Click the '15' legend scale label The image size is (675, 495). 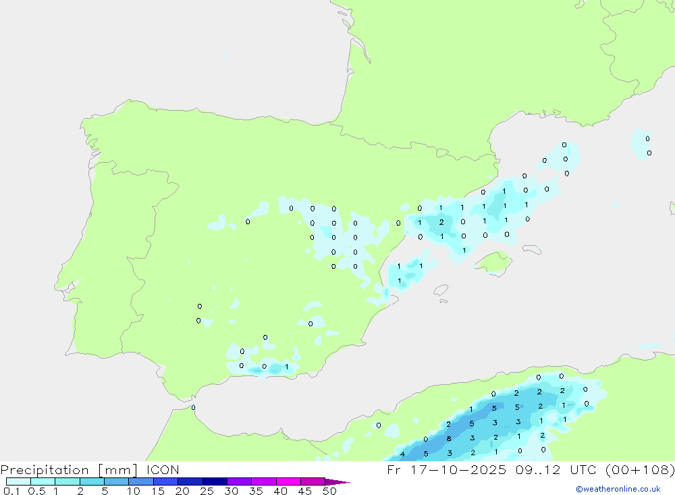[158, 491]
